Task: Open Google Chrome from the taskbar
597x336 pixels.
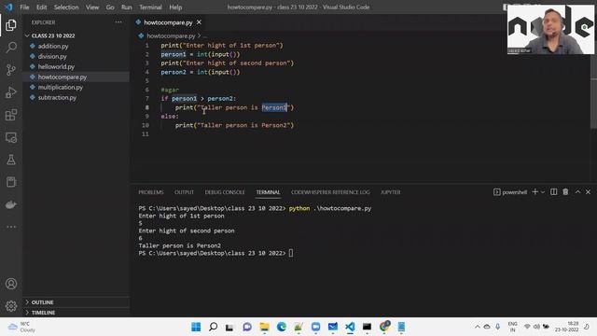Action: click(384, 327)
